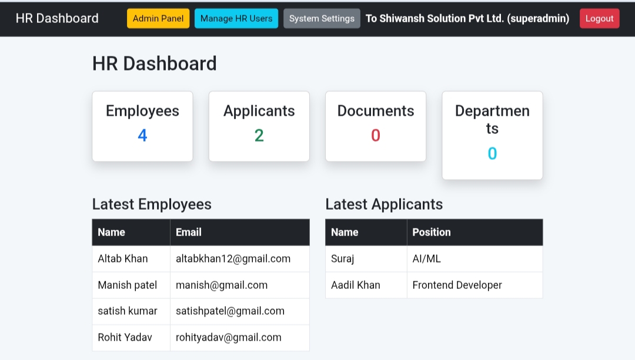Viewport: 635px width, 360px height.
Task: Click Name header in employees table
Action: (131, 232)
